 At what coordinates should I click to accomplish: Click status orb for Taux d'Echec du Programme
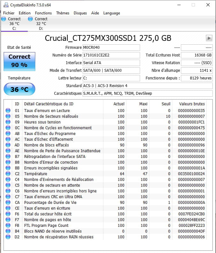pos(8,133)
